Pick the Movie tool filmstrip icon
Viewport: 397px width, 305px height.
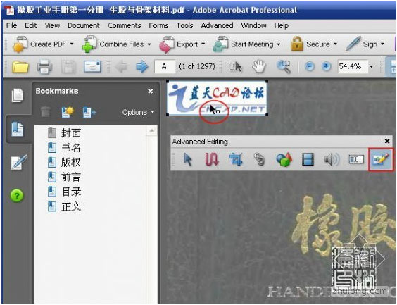pyautogui.click(x=308, y=160)
